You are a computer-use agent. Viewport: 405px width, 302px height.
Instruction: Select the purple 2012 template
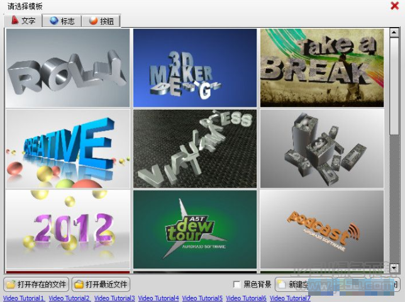68,230
